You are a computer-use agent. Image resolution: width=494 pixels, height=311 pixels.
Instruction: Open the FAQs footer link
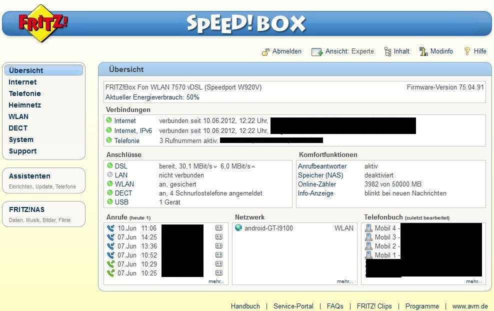coord(335,306)
